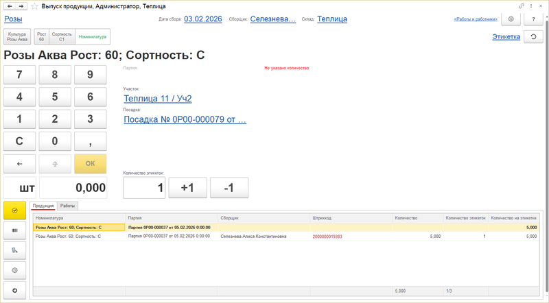Click the quantity field showing 0,000
This screenshot has height=303, width=549.
point(73,188)
